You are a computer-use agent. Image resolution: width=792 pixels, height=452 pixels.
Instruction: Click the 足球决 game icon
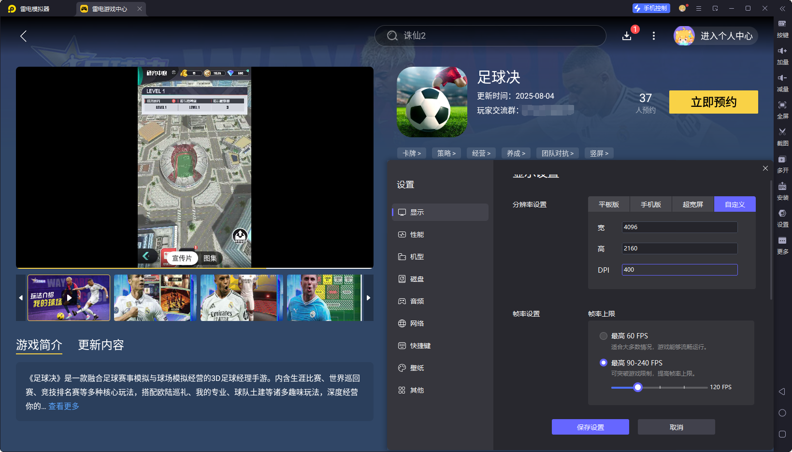pos(432,102)
